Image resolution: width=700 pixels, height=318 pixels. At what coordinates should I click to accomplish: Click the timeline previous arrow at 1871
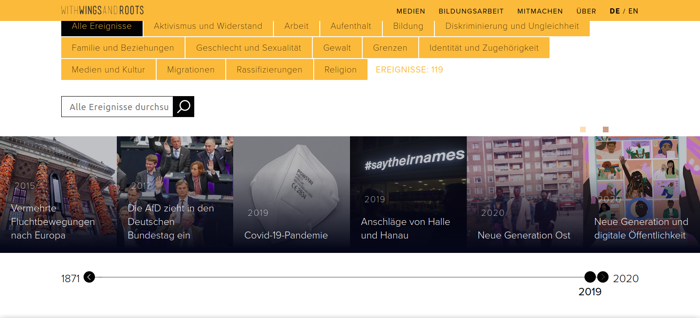89,277
